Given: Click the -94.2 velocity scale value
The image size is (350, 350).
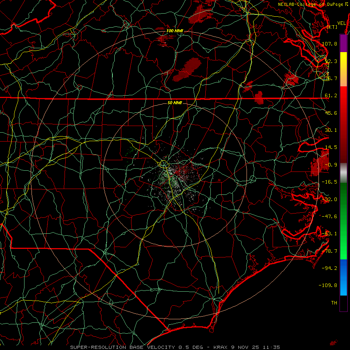Looking at the screenshot, I should coord(329,268).
